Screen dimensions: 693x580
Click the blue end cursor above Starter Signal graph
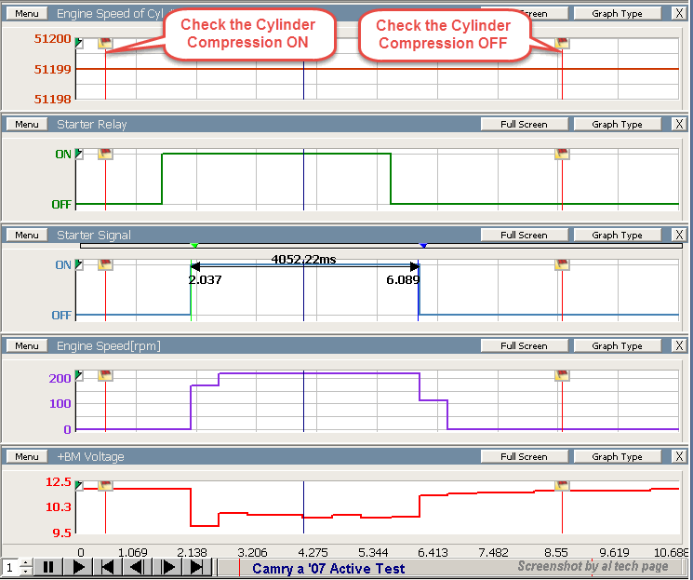pos(423,246)
